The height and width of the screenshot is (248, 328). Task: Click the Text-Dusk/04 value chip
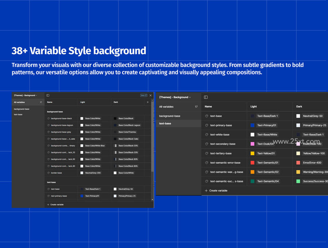coord(265,144)
